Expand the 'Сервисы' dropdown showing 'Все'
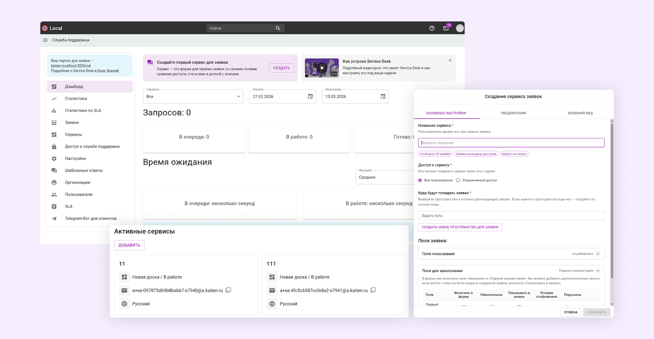Screen dimensions: 654x339 pyautogui.click(x=238, y=97)
